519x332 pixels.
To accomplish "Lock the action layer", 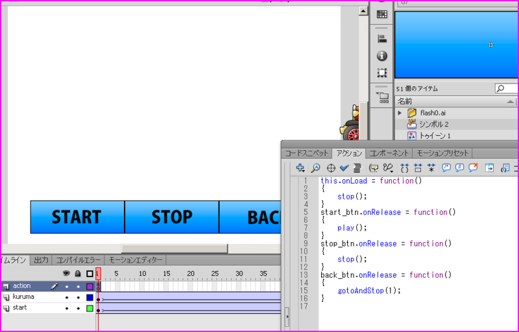I will click(78, 287).
